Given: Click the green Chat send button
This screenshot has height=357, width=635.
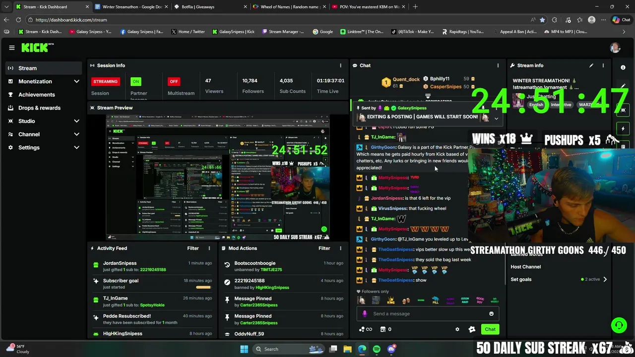Looking at the screenshot, I should [x=490, y=329].
